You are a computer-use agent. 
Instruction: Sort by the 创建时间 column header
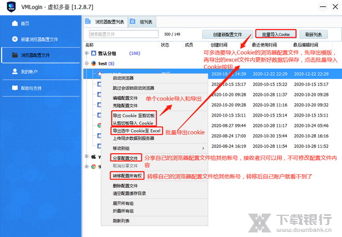tap(219, 45)
